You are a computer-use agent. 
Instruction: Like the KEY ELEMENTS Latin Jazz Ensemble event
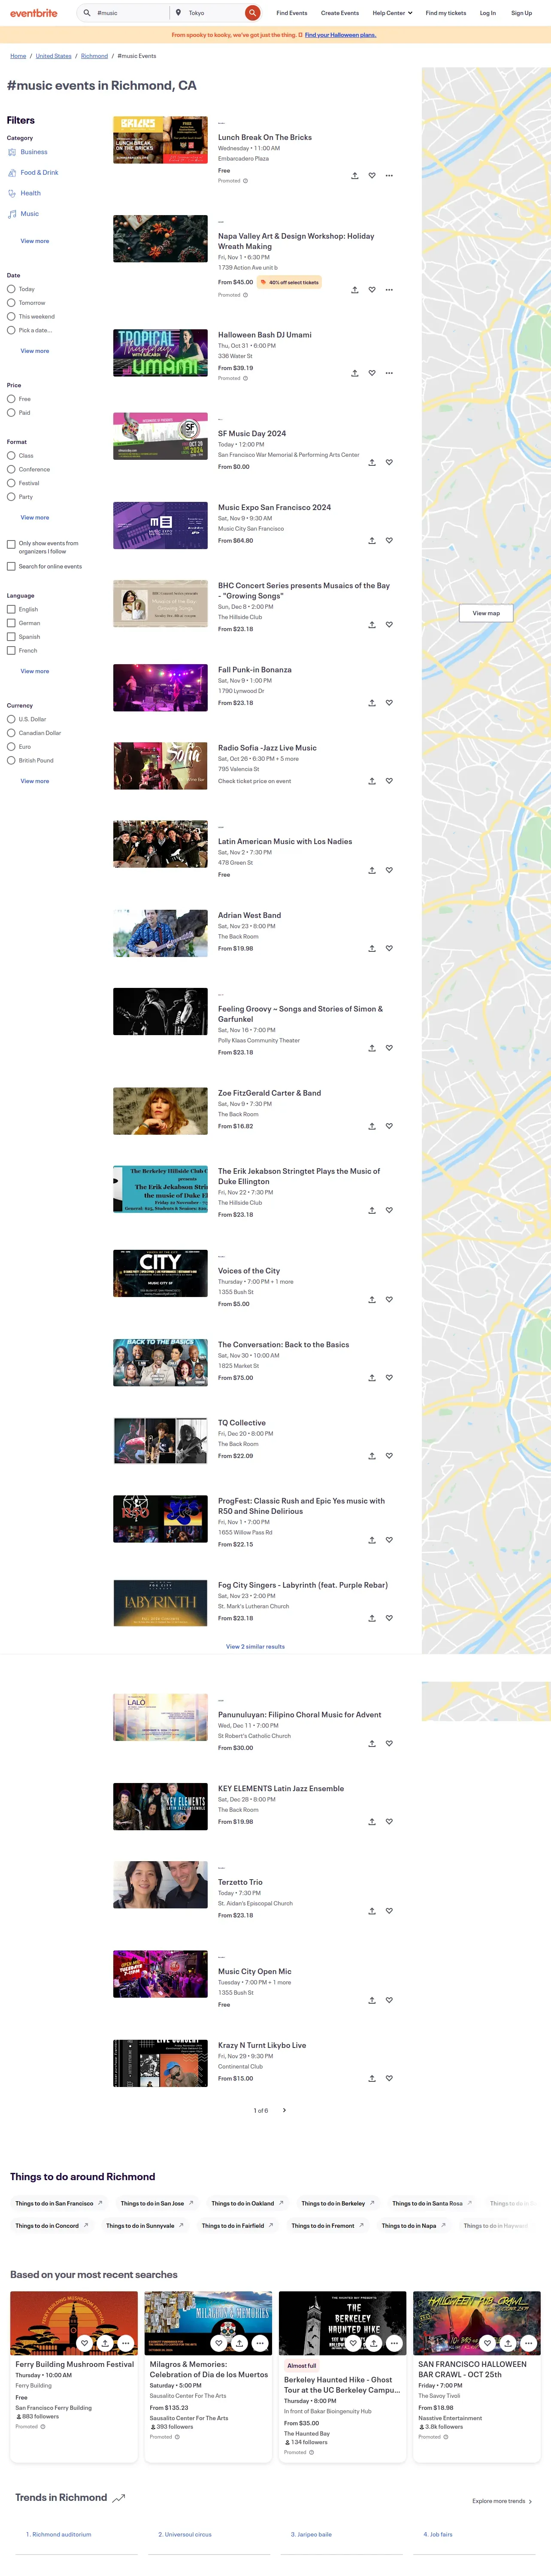point(389,1822)
